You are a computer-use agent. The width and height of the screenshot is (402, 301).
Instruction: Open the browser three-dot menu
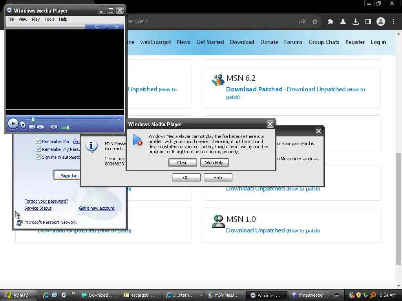pos(393,22)
